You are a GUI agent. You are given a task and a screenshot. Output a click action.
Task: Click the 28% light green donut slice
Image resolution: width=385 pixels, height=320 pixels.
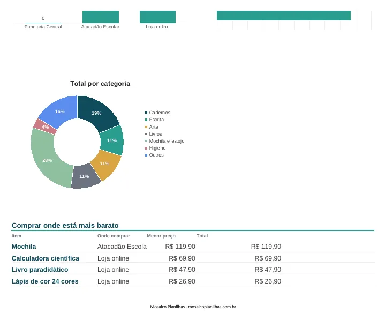click(47, 160)
